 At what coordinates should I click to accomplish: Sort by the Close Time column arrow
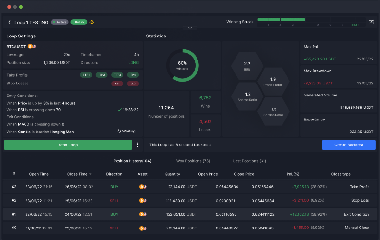pos(90,174)
